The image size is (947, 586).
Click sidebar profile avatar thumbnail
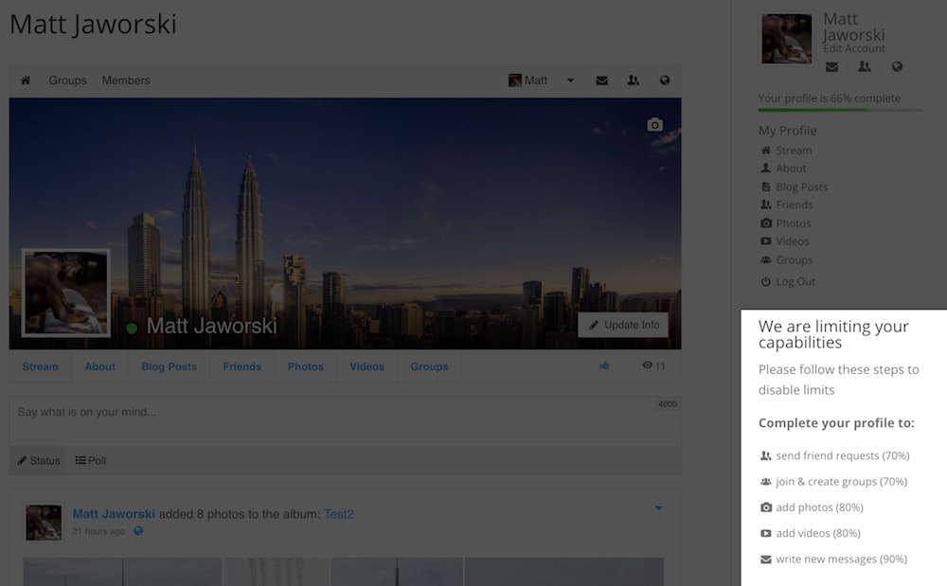pyautogui.click(x=786, y=39)
